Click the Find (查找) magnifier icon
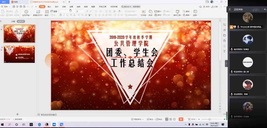 [x=184, y=11]
